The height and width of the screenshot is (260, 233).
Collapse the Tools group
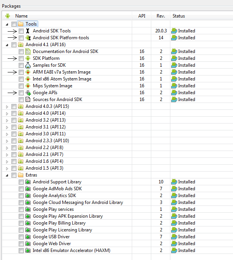pyautogui.click(x=7, y=24)
